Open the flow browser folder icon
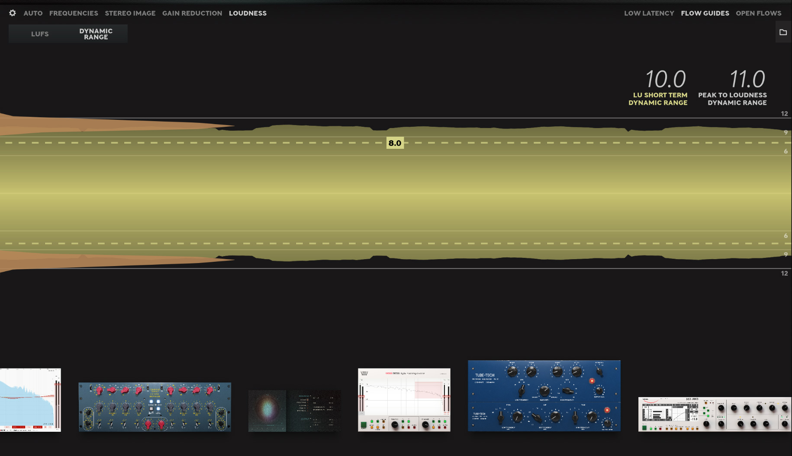 click(x=783, y=32)
